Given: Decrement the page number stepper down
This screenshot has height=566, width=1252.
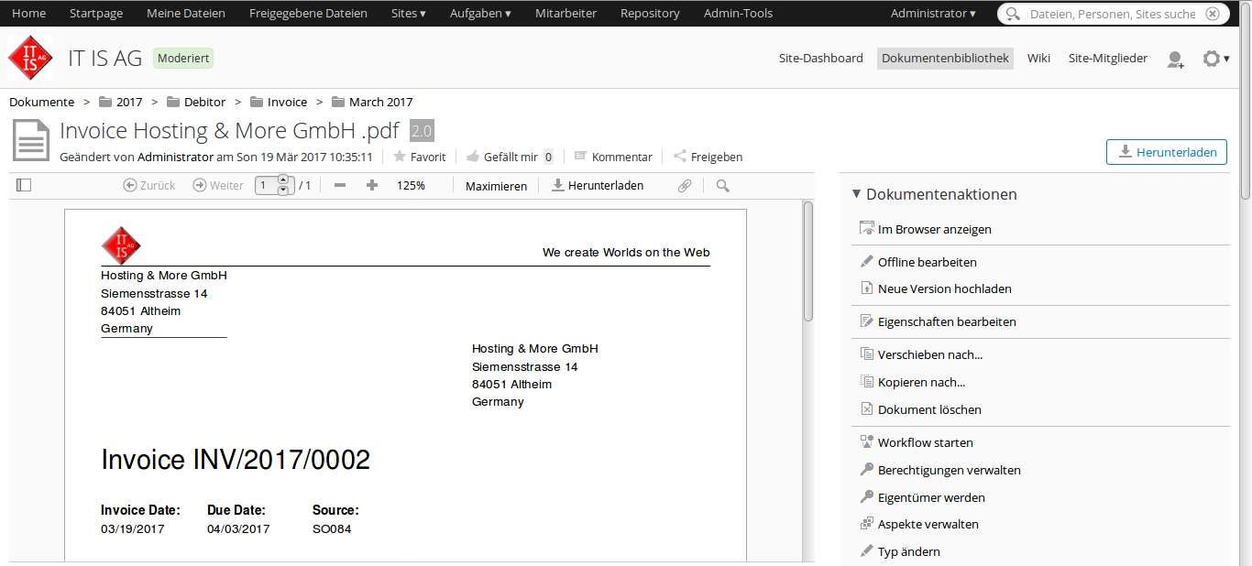Looking at the screenshot, I should click(283, 190).
